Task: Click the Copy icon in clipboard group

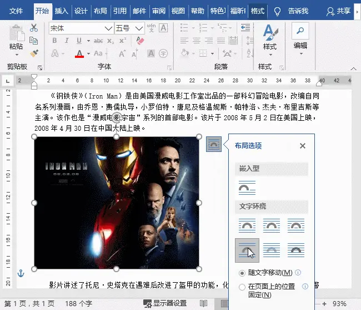Action: [34, 41]
